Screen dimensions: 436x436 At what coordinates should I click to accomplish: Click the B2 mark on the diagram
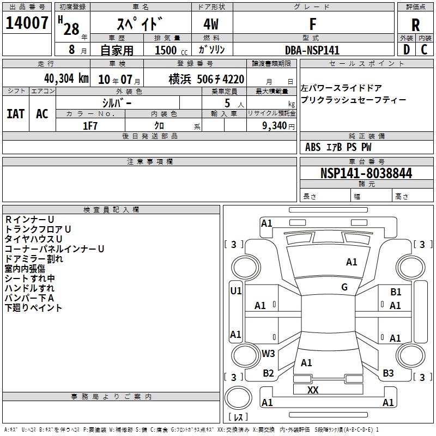268,373
